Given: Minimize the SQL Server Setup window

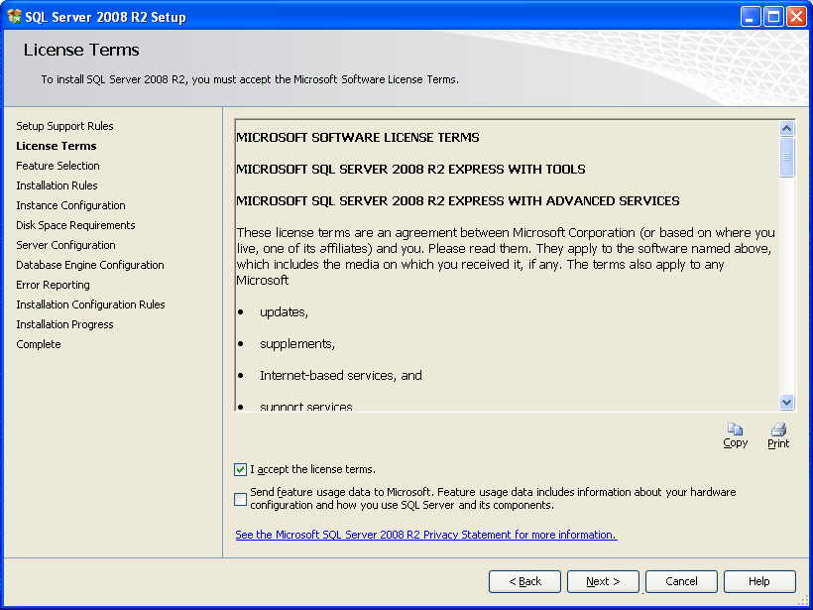Looking at the screenshot, I should point(750,17).
